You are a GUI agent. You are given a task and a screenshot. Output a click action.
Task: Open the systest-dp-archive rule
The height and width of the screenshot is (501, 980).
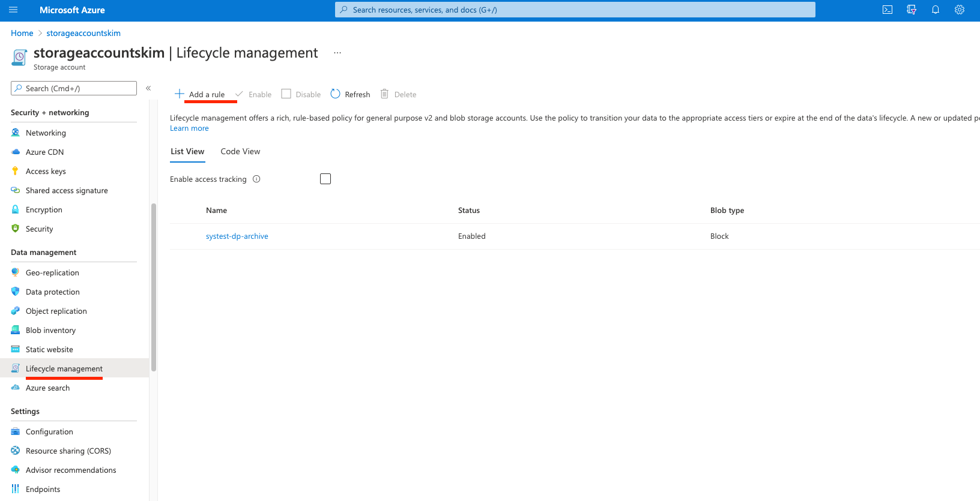(237, 236)
